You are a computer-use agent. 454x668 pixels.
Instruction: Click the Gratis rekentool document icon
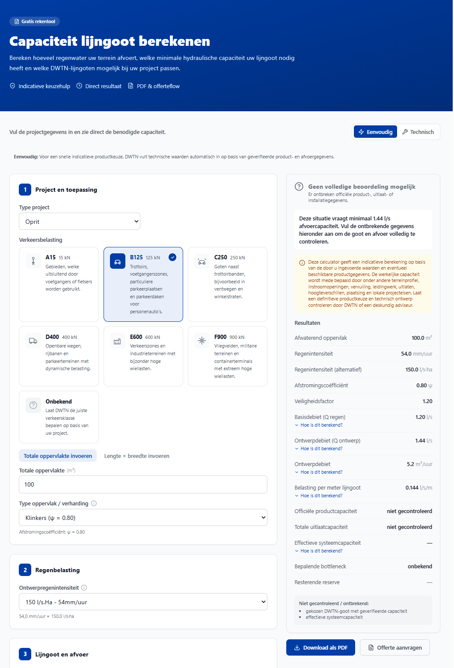[x=17, y=21]
